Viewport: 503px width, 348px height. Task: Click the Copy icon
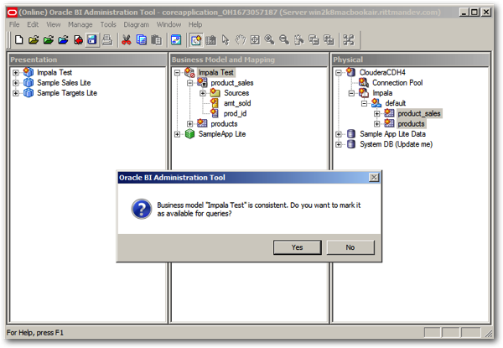[x=142, y=40]
